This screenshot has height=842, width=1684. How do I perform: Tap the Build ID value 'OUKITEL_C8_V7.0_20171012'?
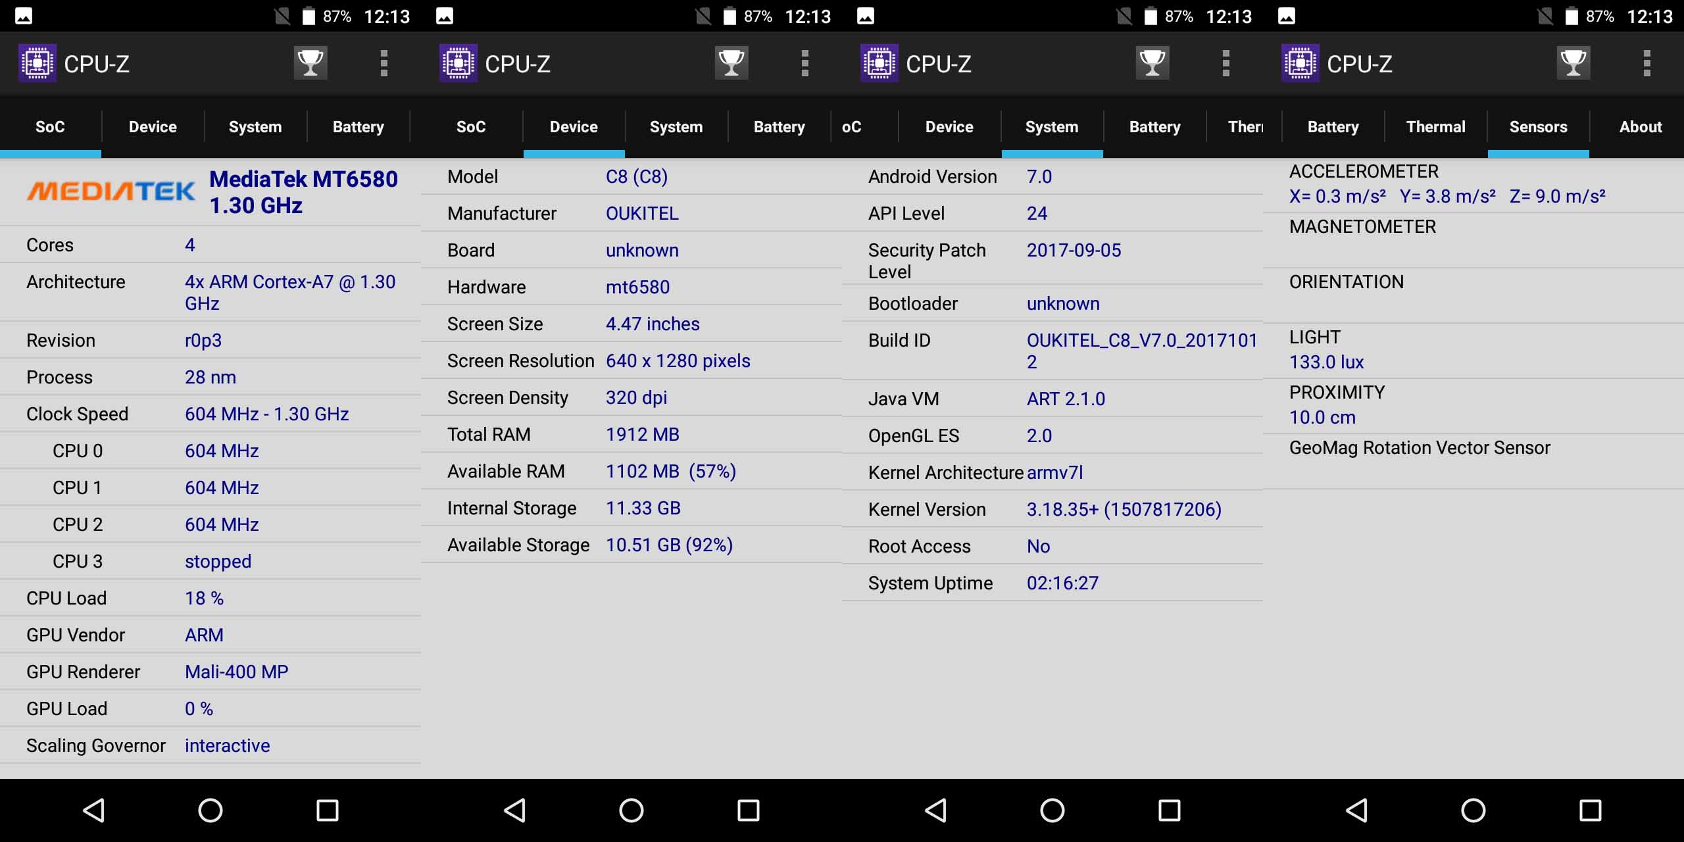pyautogui.click(x=1142, y=351)
